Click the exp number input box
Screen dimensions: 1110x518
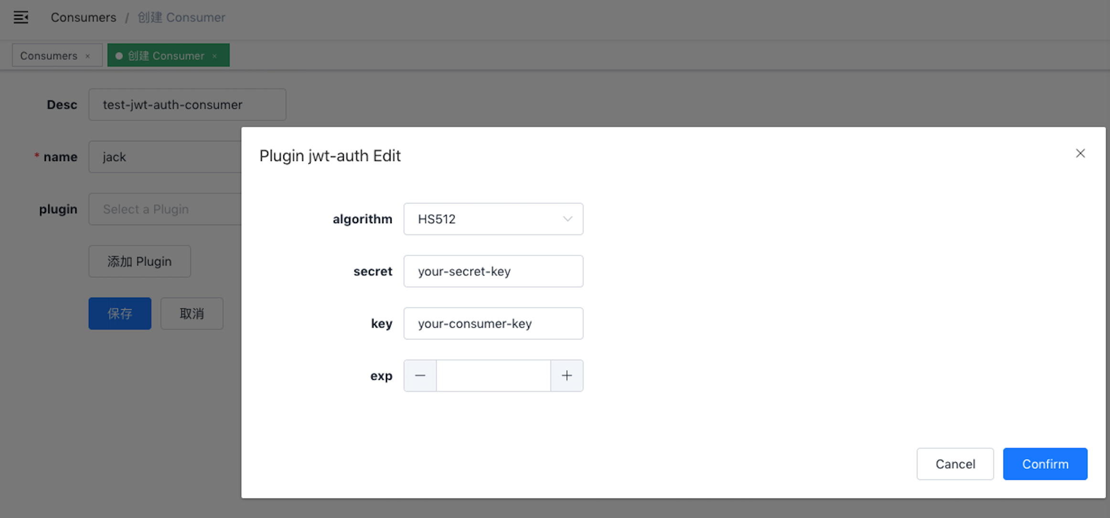(493, 376)
